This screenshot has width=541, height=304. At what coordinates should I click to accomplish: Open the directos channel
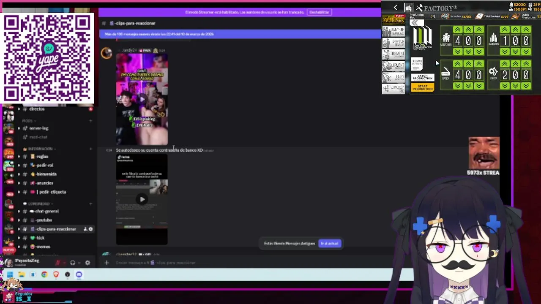(37, 109)
